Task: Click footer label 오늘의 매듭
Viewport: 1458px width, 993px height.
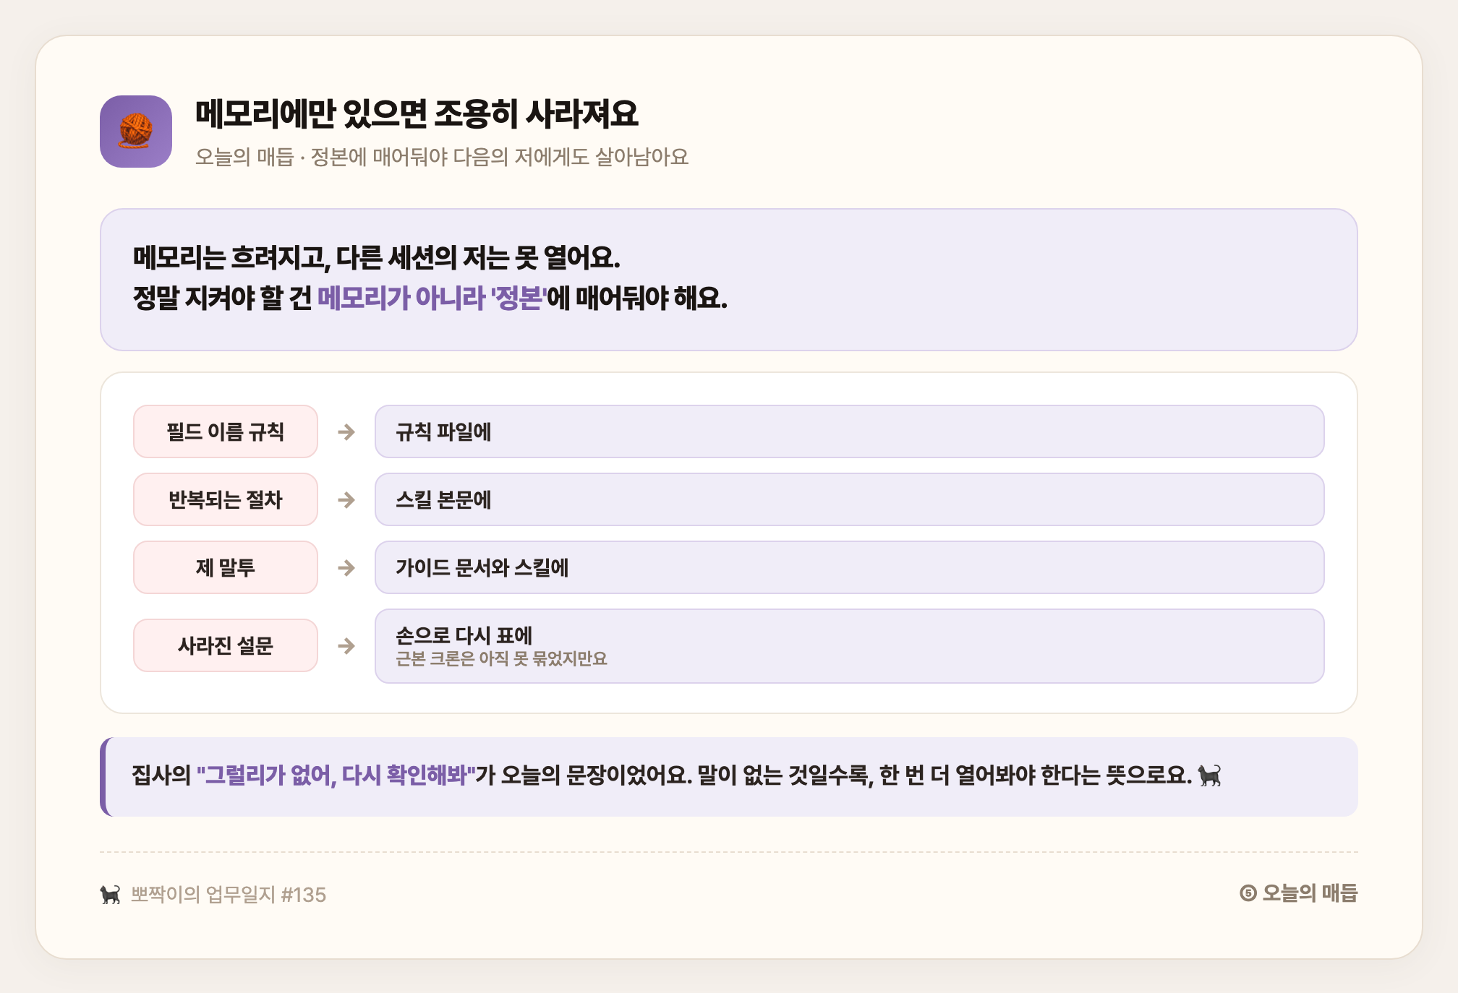Action: click(1310, 893)
